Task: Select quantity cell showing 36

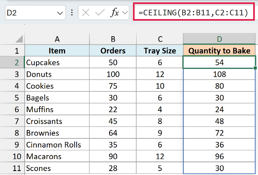Action: 219,145
